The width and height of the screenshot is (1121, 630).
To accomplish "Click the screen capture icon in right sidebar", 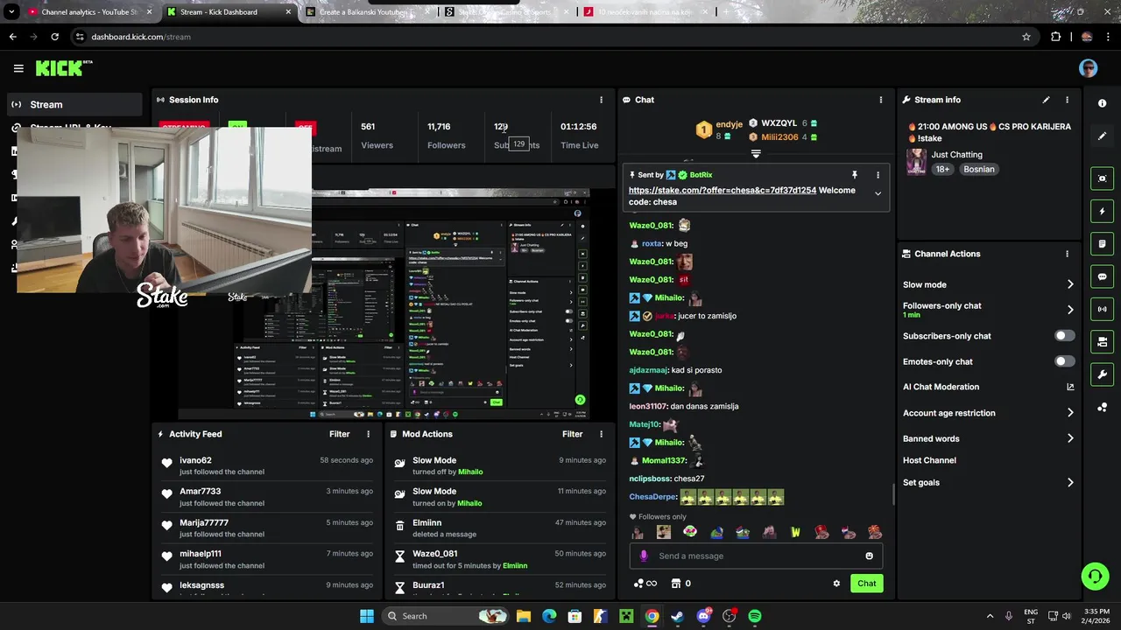I will coord(1102,178).
